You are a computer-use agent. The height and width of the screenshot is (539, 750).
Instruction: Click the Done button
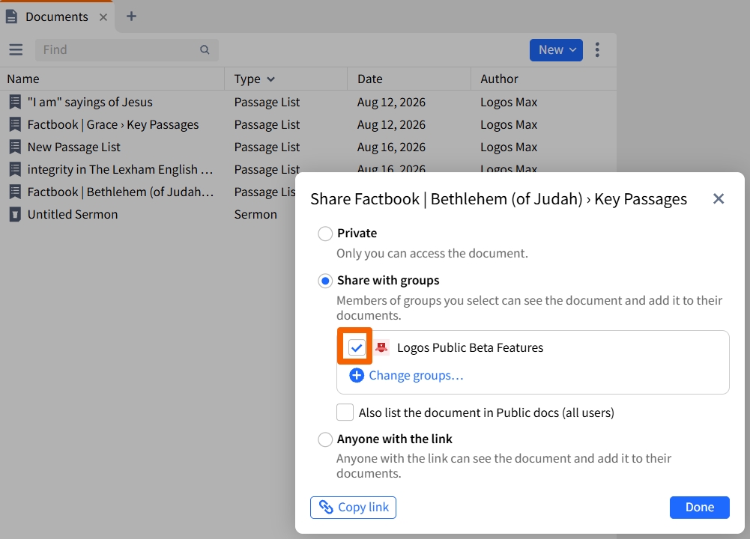pos(699,507)
